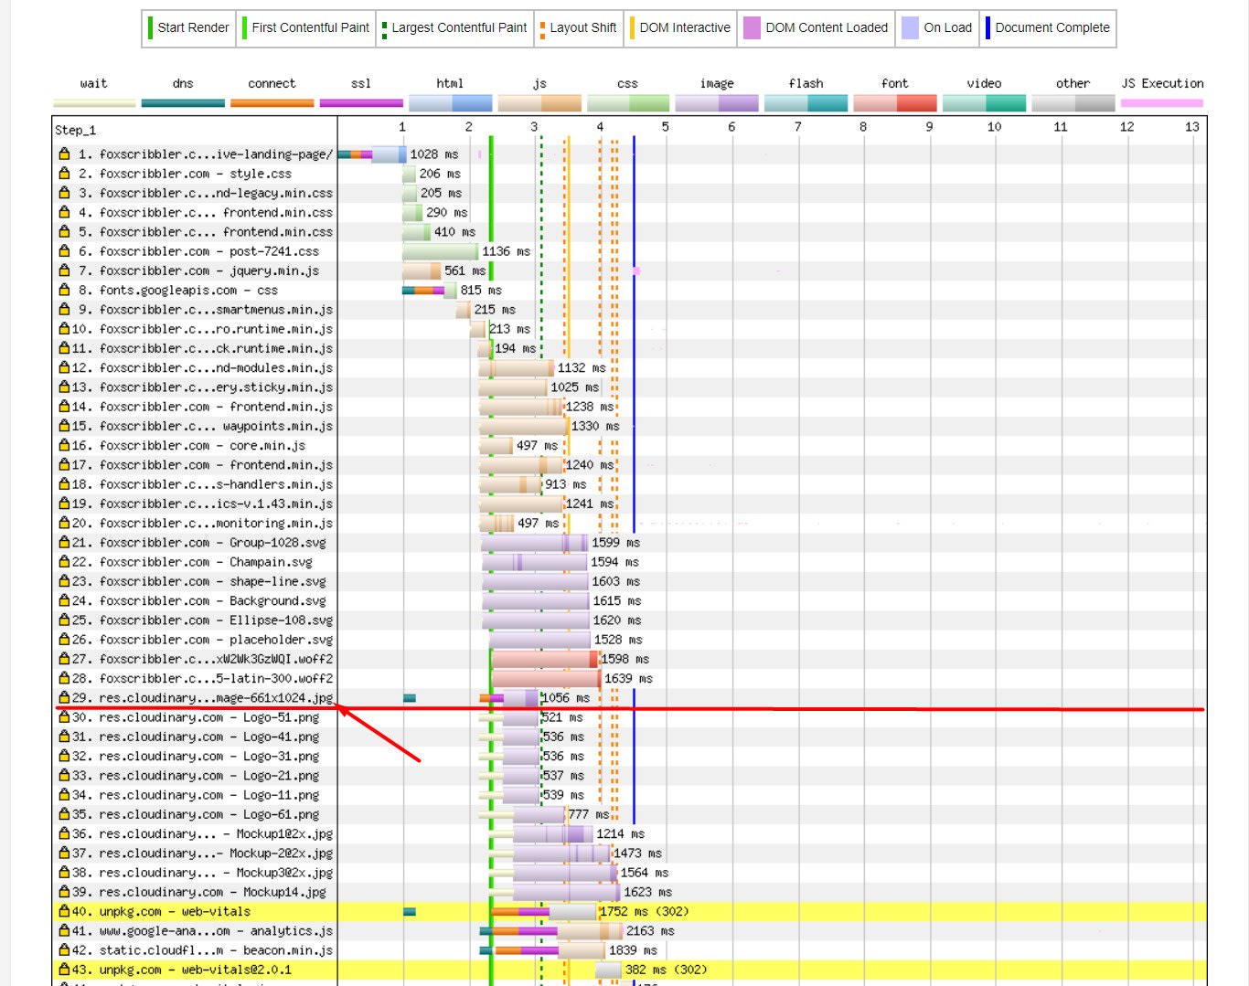Click the DOM Interactive legend item

680,28
